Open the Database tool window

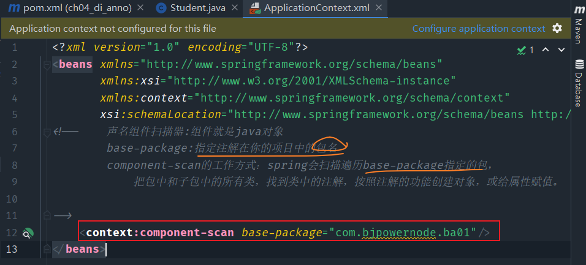tap(579, 83)
